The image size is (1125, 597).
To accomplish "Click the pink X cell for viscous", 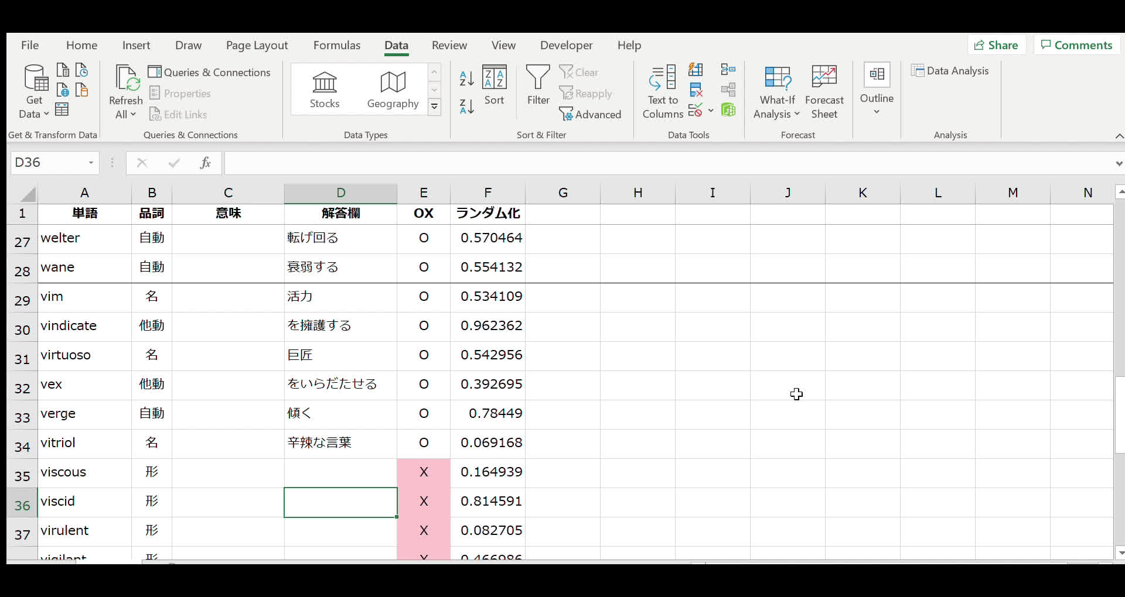I will tap(424, 472).
